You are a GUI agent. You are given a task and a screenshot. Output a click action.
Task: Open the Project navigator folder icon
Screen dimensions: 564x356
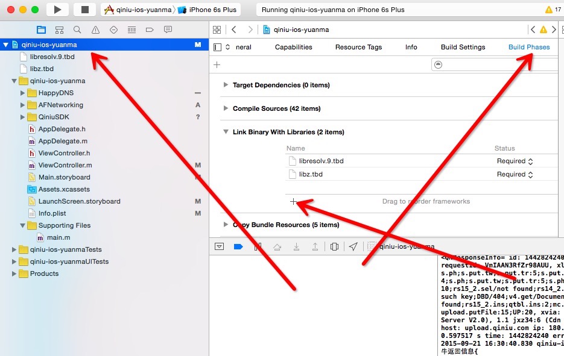point(42,30)
